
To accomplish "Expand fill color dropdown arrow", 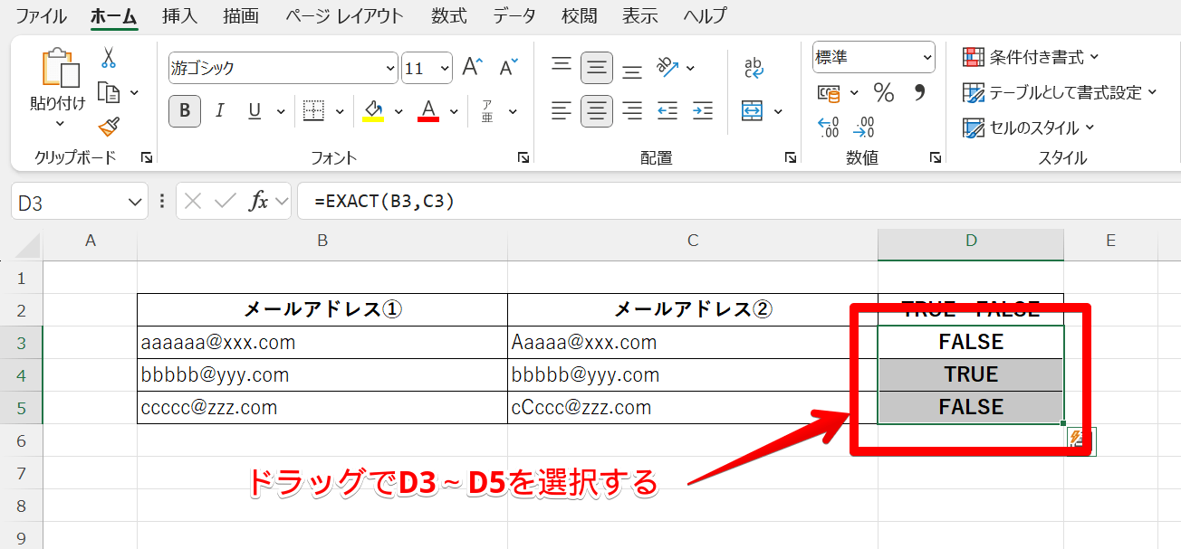I will coord(398,111).
